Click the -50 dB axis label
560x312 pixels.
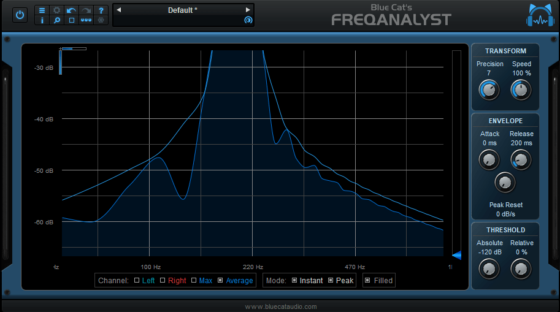coord(44,171)
